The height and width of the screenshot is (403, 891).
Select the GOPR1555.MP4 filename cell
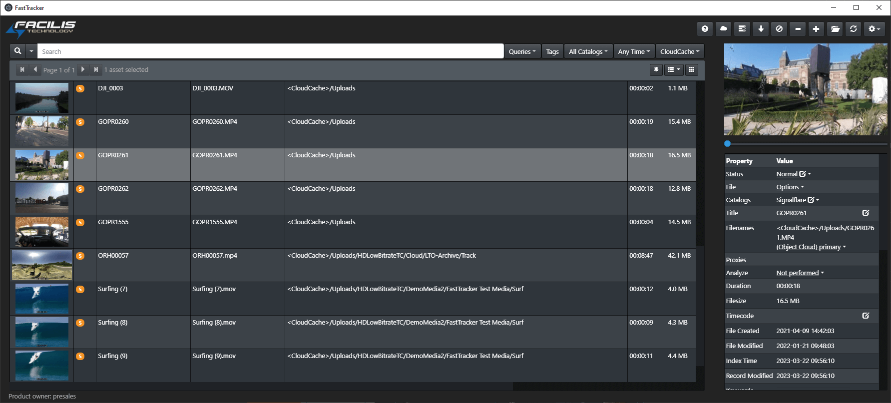click(x=238, y=232)
